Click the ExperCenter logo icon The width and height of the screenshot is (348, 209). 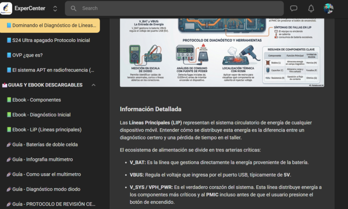[x=6, y=8]
